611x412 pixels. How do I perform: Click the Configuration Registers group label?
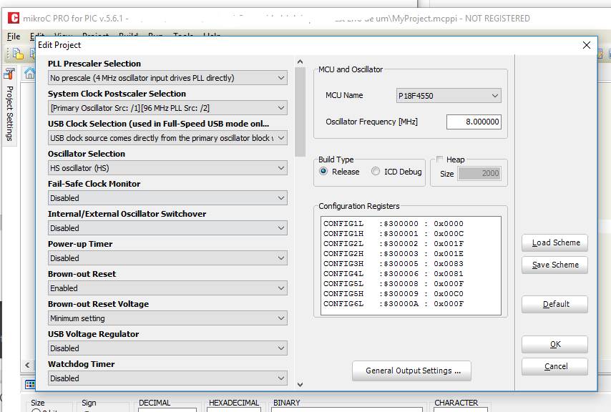[x=359, y=206]
